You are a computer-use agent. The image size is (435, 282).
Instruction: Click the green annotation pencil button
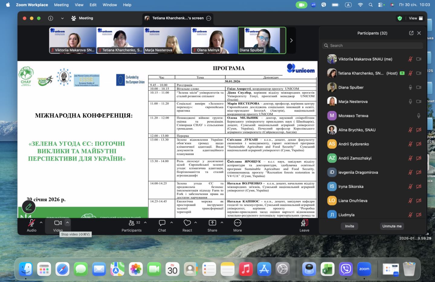(29, 207)
